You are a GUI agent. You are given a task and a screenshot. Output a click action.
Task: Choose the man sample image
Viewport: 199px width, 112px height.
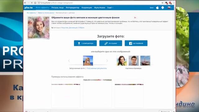click(x=133, y=61)
